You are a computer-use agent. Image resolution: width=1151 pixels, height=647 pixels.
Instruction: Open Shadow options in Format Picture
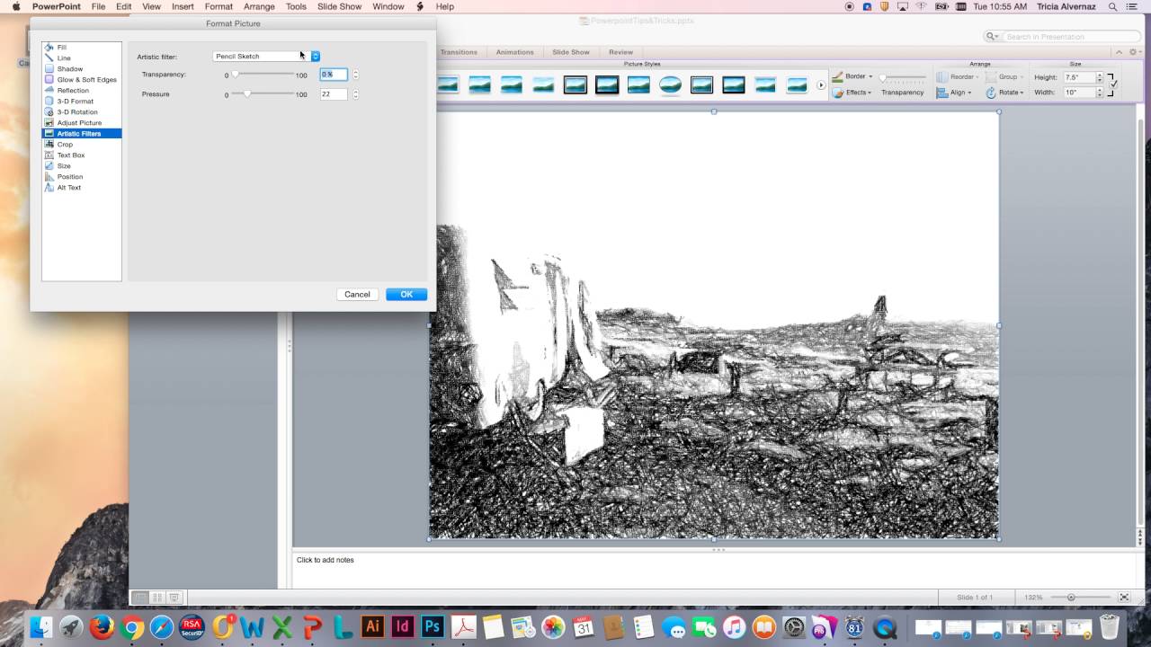(82, 69)
